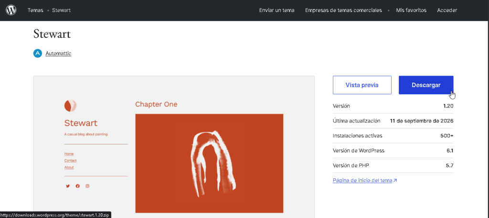Image resolution: width=489 pixels, height=218 pixels.
Task: Click the Instalaciones activas label
Action: pos(357,136)
